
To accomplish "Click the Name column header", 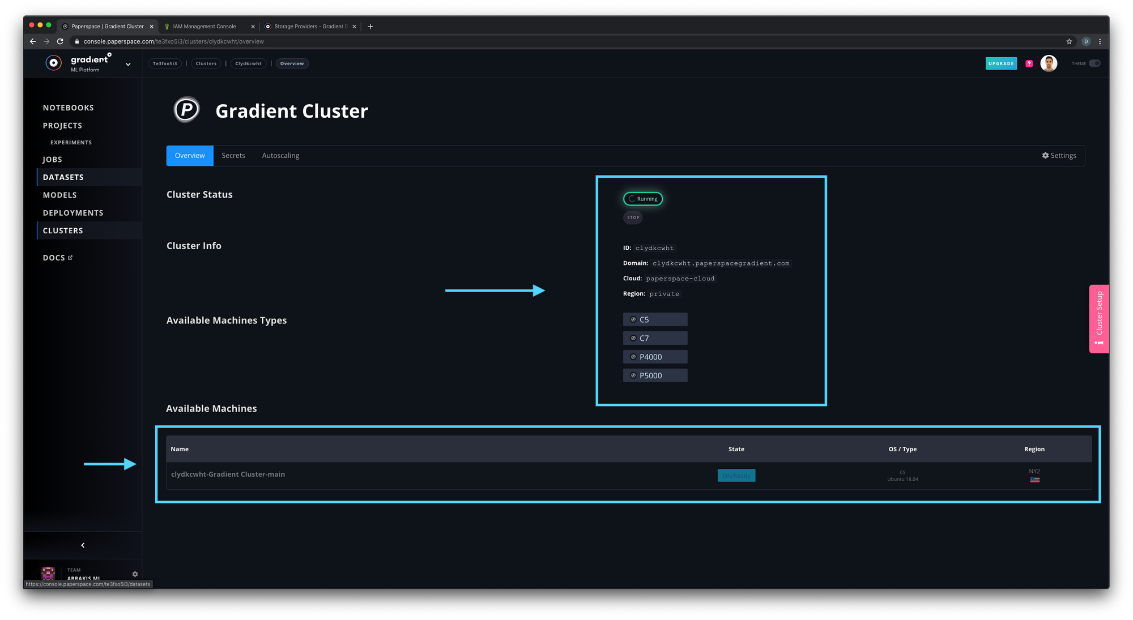I will point(180,449).
